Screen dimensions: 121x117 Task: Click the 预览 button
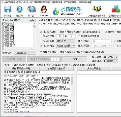(x=75, y=59)
